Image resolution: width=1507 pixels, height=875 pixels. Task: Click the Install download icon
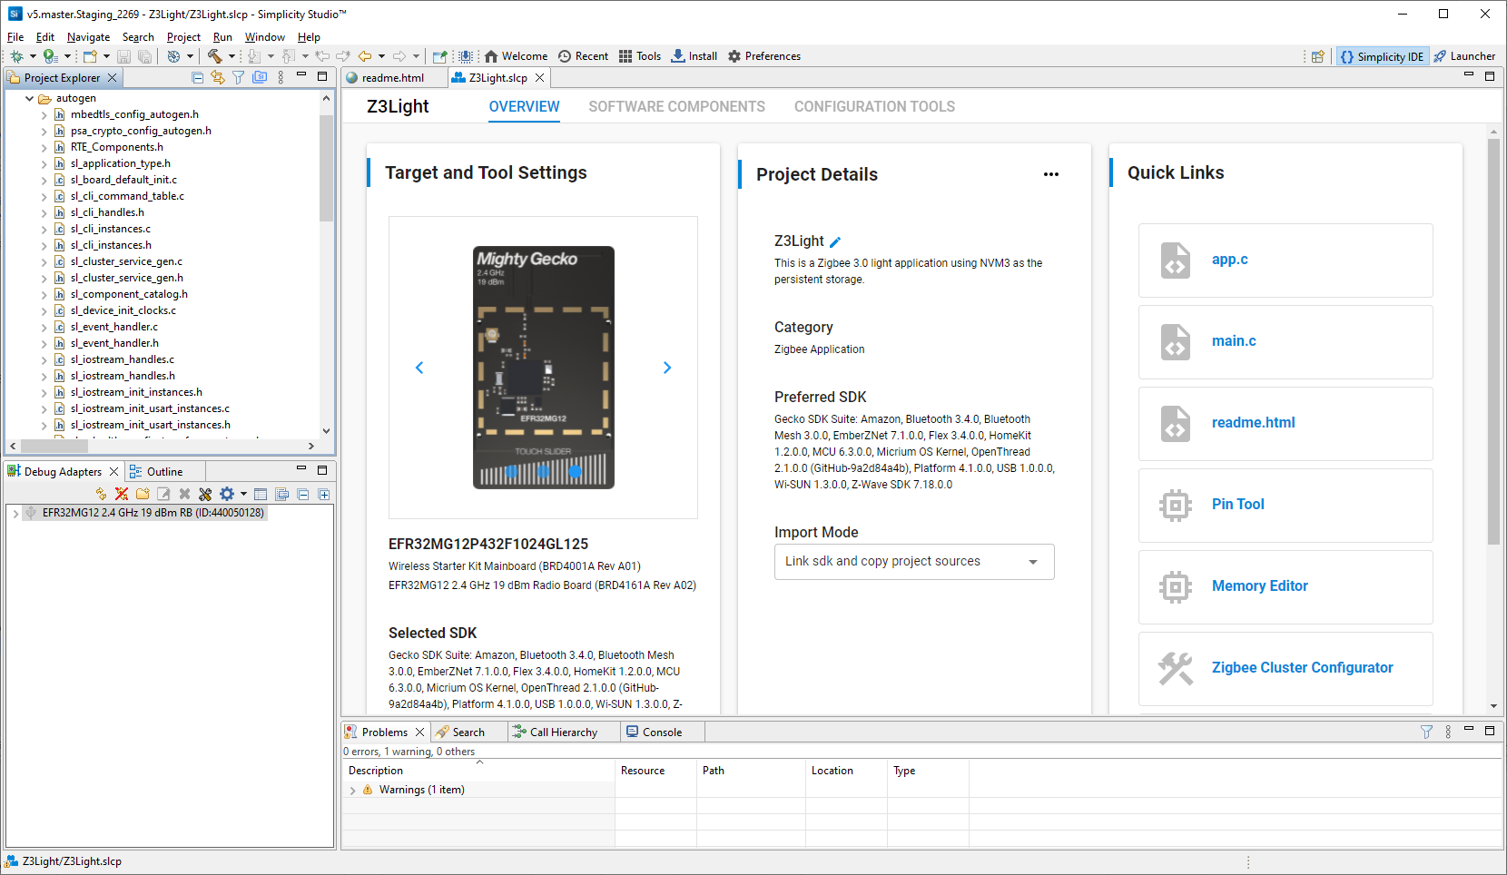click(x=678, y=56)
